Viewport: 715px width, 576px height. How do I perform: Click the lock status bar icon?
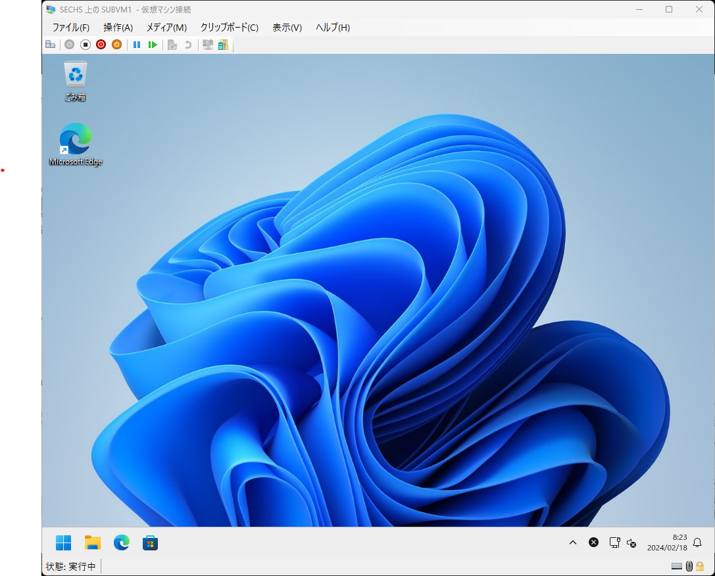700,566
